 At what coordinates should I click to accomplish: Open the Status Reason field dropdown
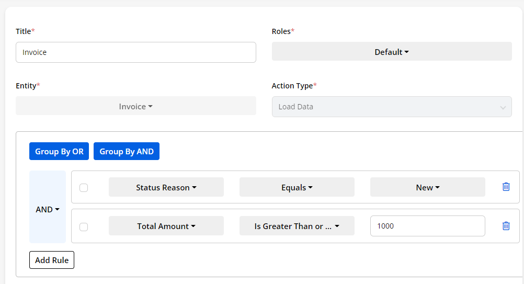(166, 187)
